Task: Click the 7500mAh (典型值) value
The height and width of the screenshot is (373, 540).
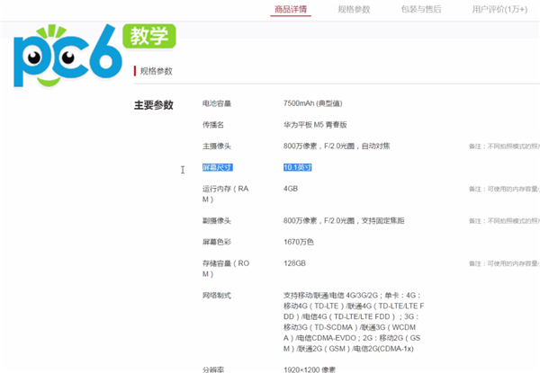Action: point(312,103)
